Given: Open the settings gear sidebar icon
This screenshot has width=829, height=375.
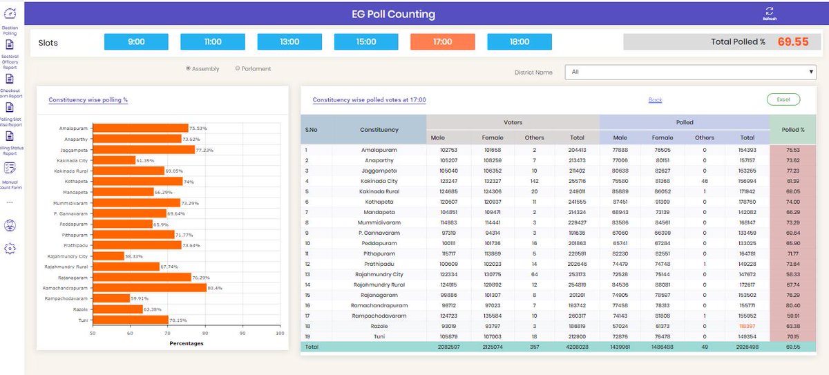Looking at the screenshot, I should (x=10, y=248).
